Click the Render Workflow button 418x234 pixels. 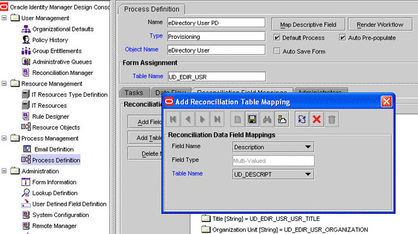click(x=380, y=25)
